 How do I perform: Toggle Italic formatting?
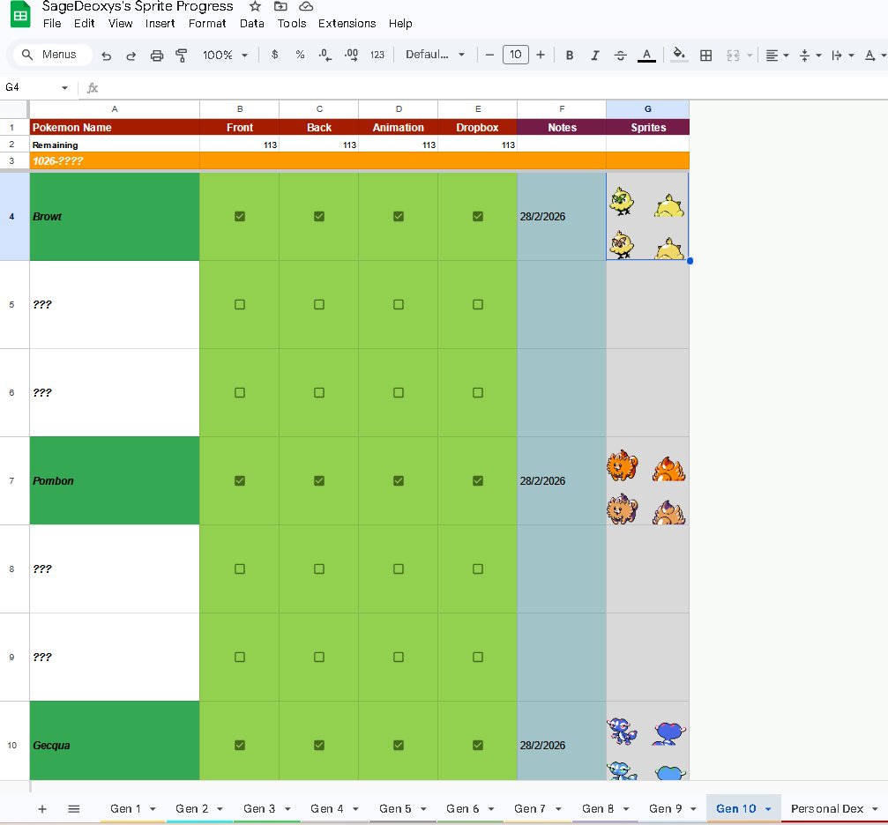point(594,55)
